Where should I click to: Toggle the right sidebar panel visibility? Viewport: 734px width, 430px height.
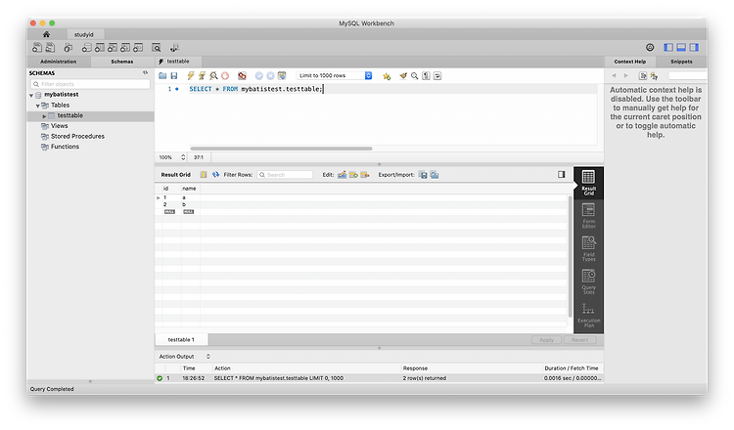[694, 47]
